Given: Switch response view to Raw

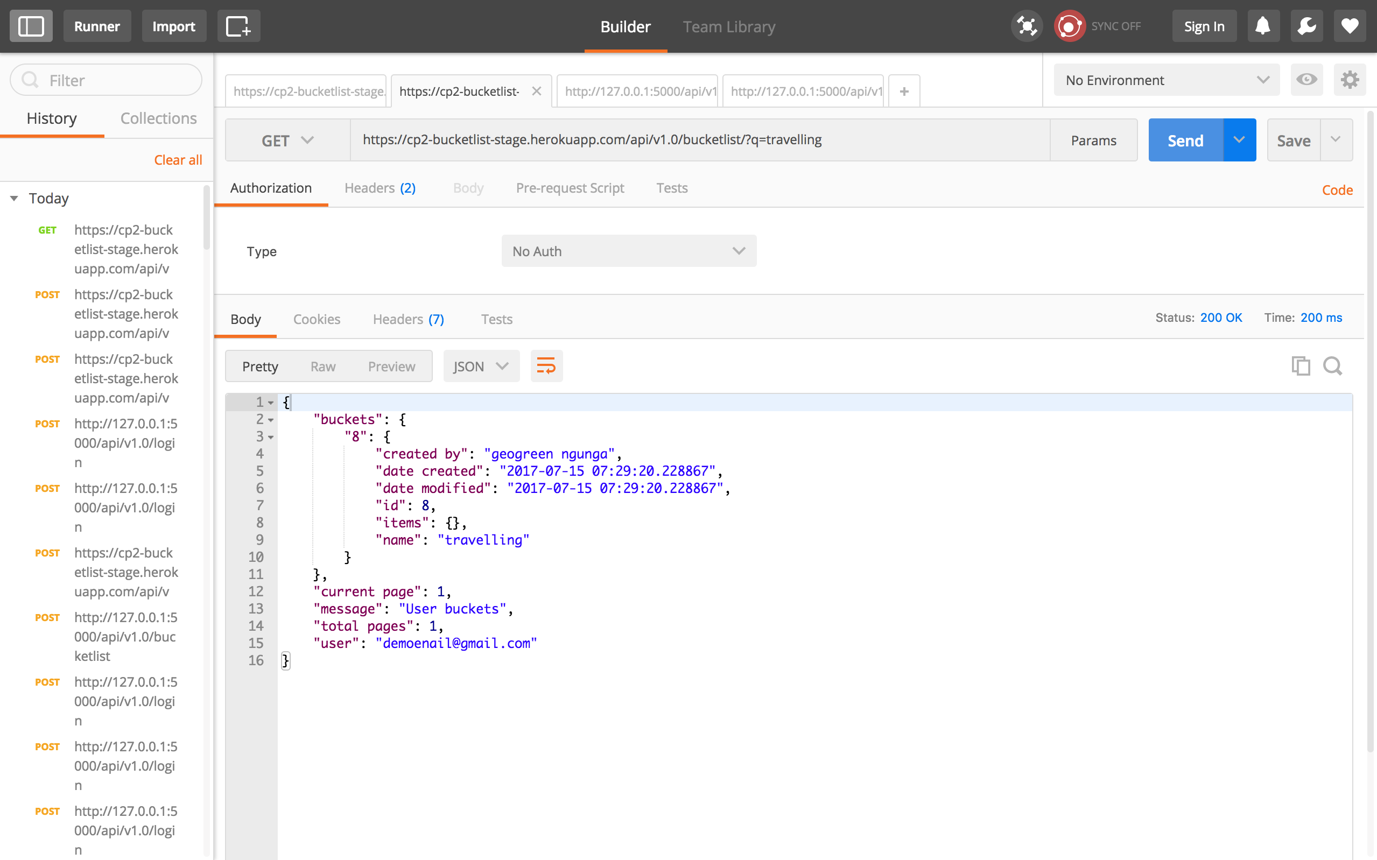Looking at the screenshot, I should click(x=322, y=366).
